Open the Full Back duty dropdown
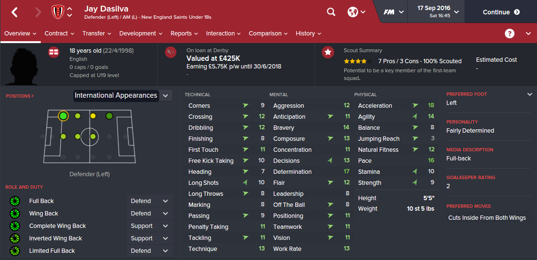Image resolution: width=537 pixels, height=260 pixels. tap(150, 201)
